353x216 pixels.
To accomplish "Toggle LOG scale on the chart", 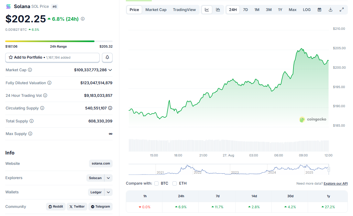I will [x=307, y=10].
